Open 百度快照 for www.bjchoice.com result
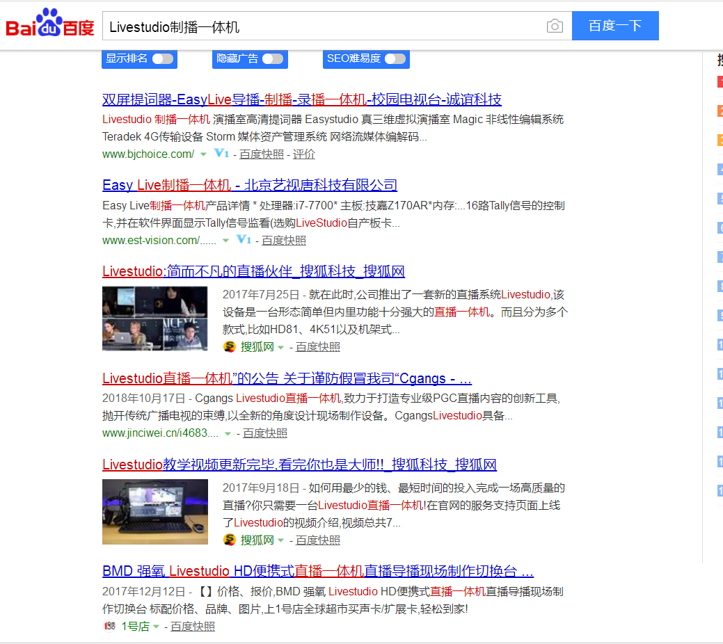 coord(262,154)
